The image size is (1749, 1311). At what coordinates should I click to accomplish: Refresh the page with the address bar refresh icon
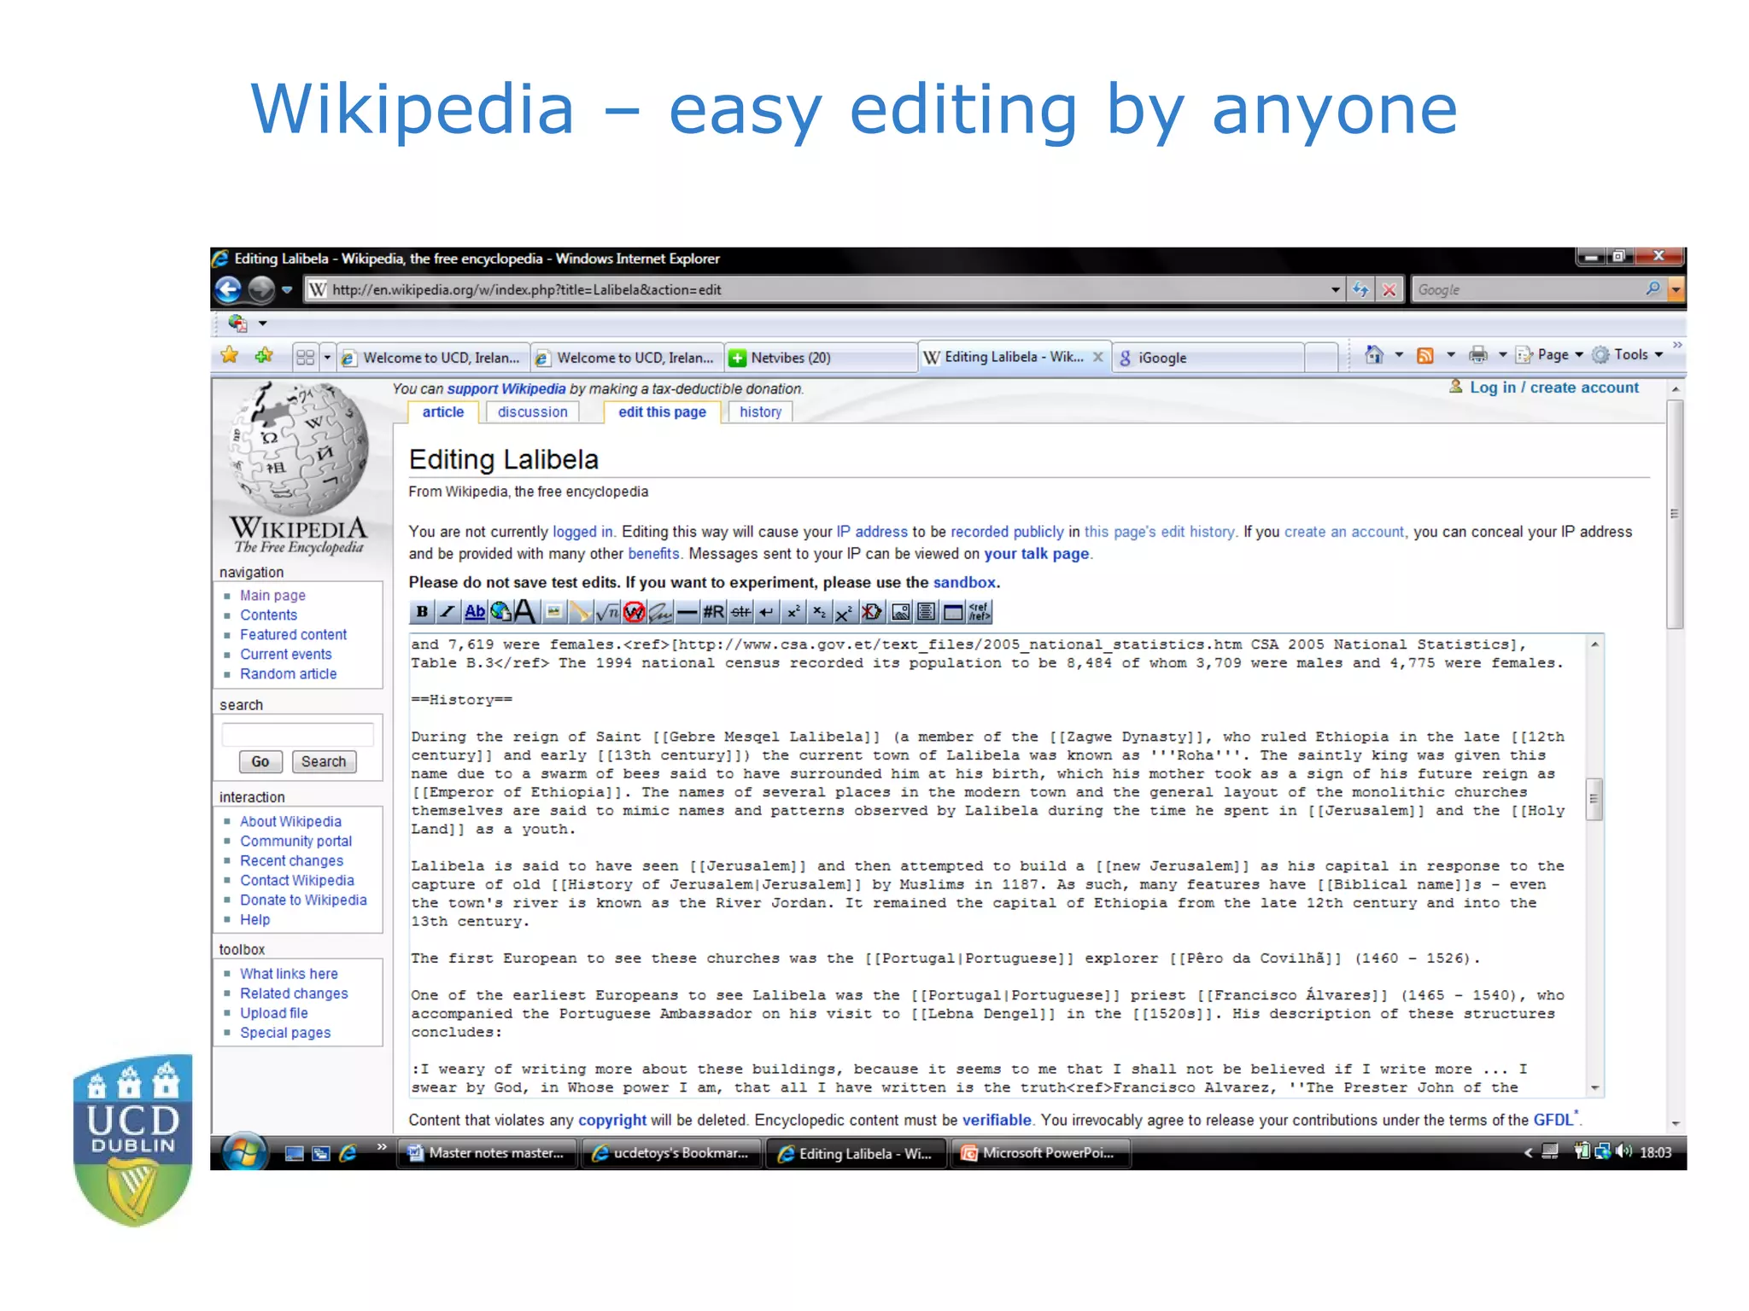(1360, 289)
